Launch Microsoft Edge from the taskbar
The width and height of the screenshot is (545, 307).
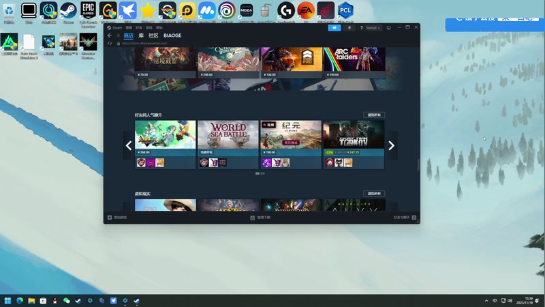tap(20, 301)
